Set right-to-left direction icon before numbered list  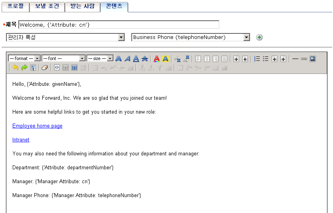click(x=245, y=59)
